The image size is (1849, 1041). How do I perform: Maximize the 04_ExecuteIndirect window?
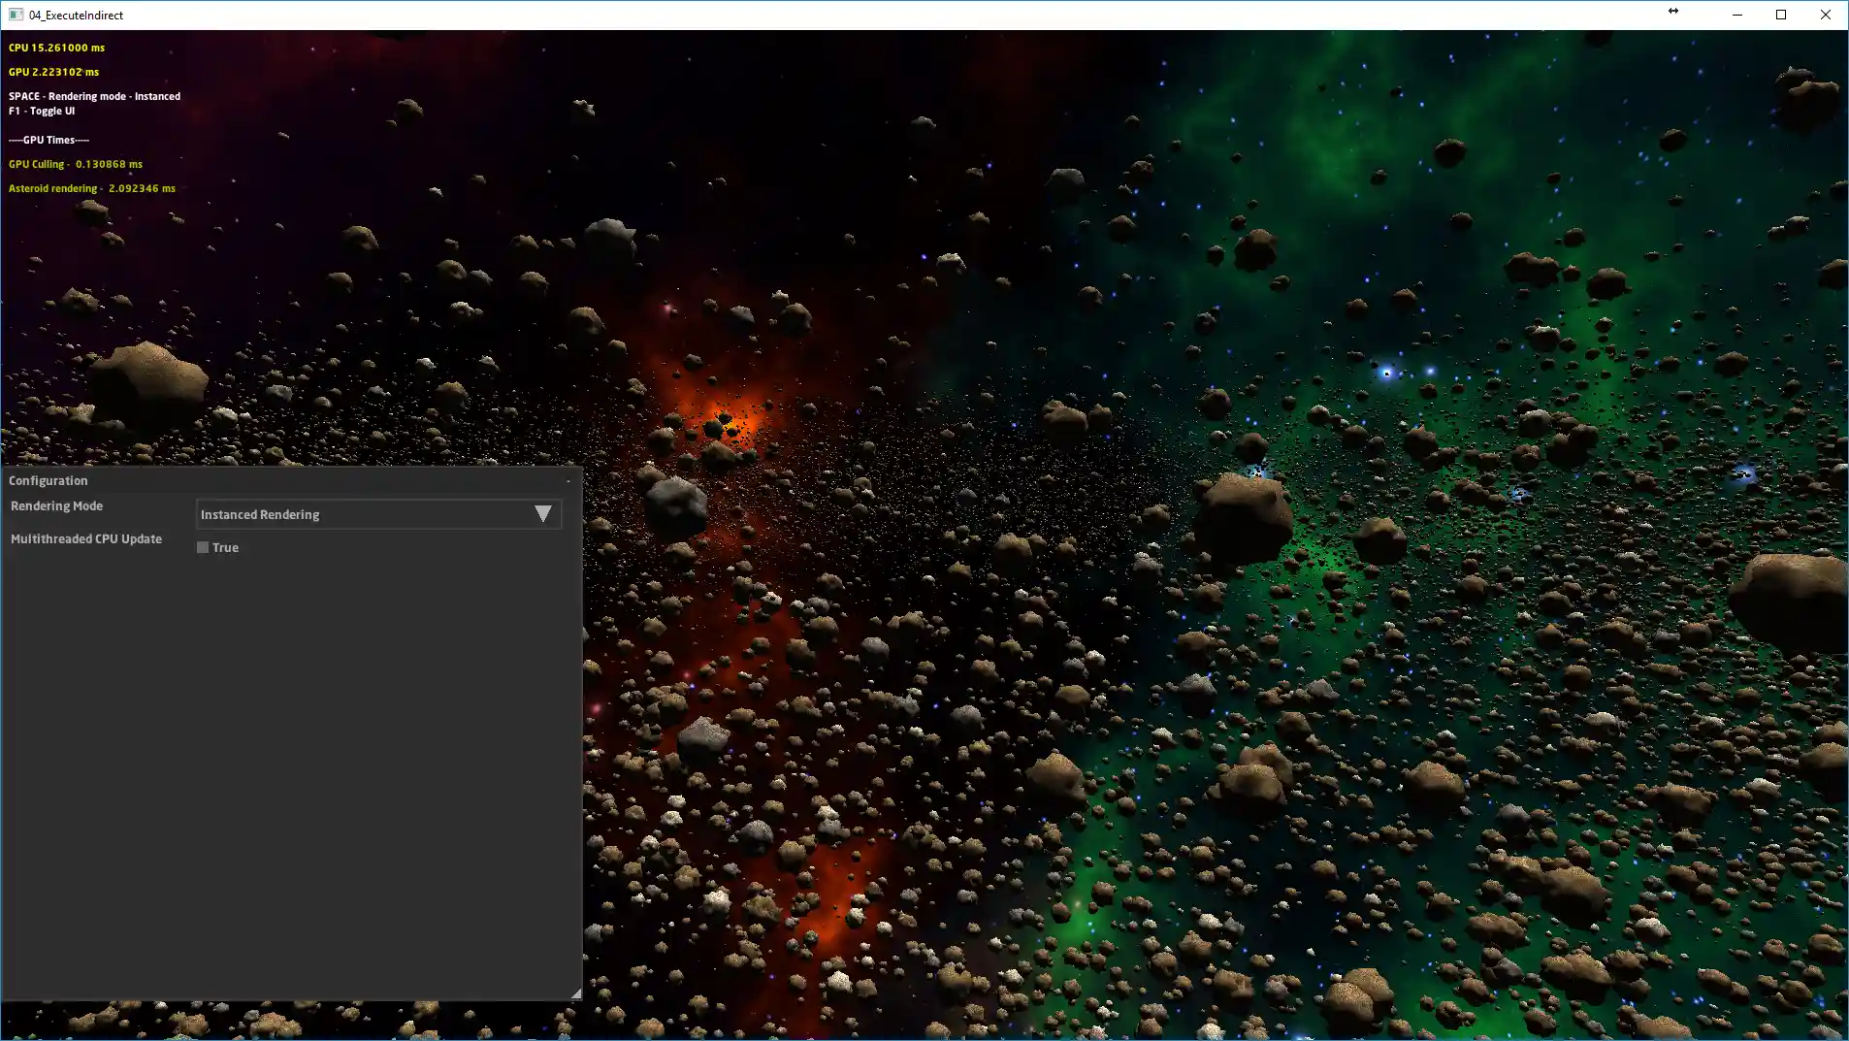[1781, 15]
